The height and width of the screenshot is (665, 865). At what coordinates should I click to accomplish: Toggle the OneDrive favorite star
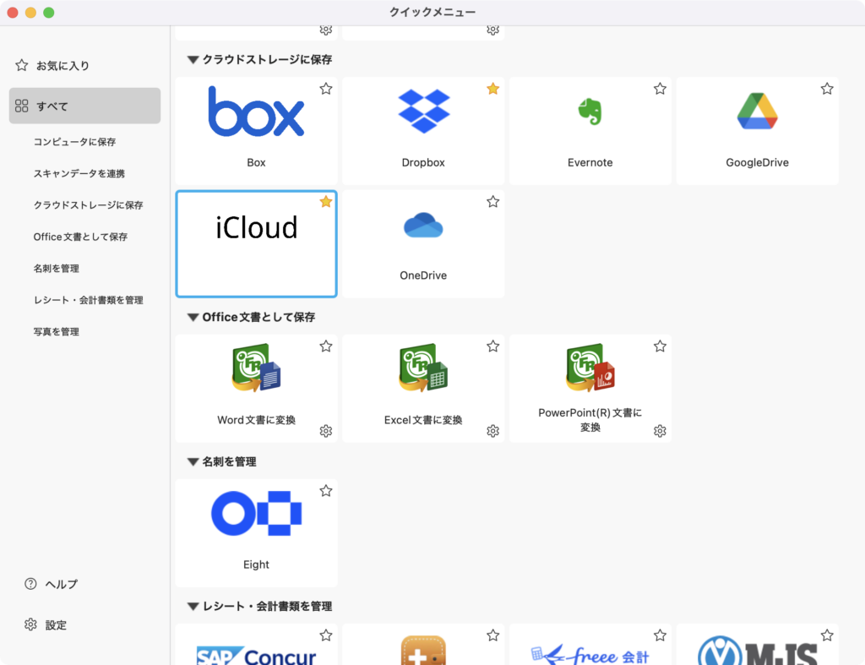pos(493,201)
